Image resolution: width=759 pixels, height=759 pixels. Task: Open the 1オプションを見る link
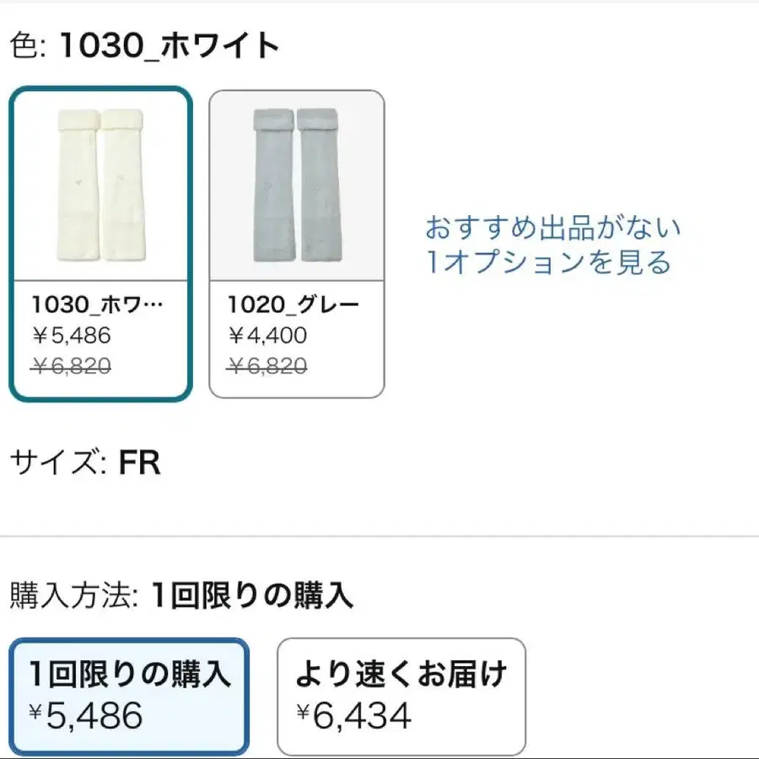[548, 262]
